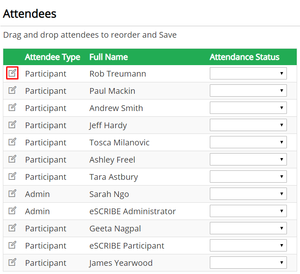Open attendance status dropdown for Rob Treumann
300x274 pixels.
point(248,73)
